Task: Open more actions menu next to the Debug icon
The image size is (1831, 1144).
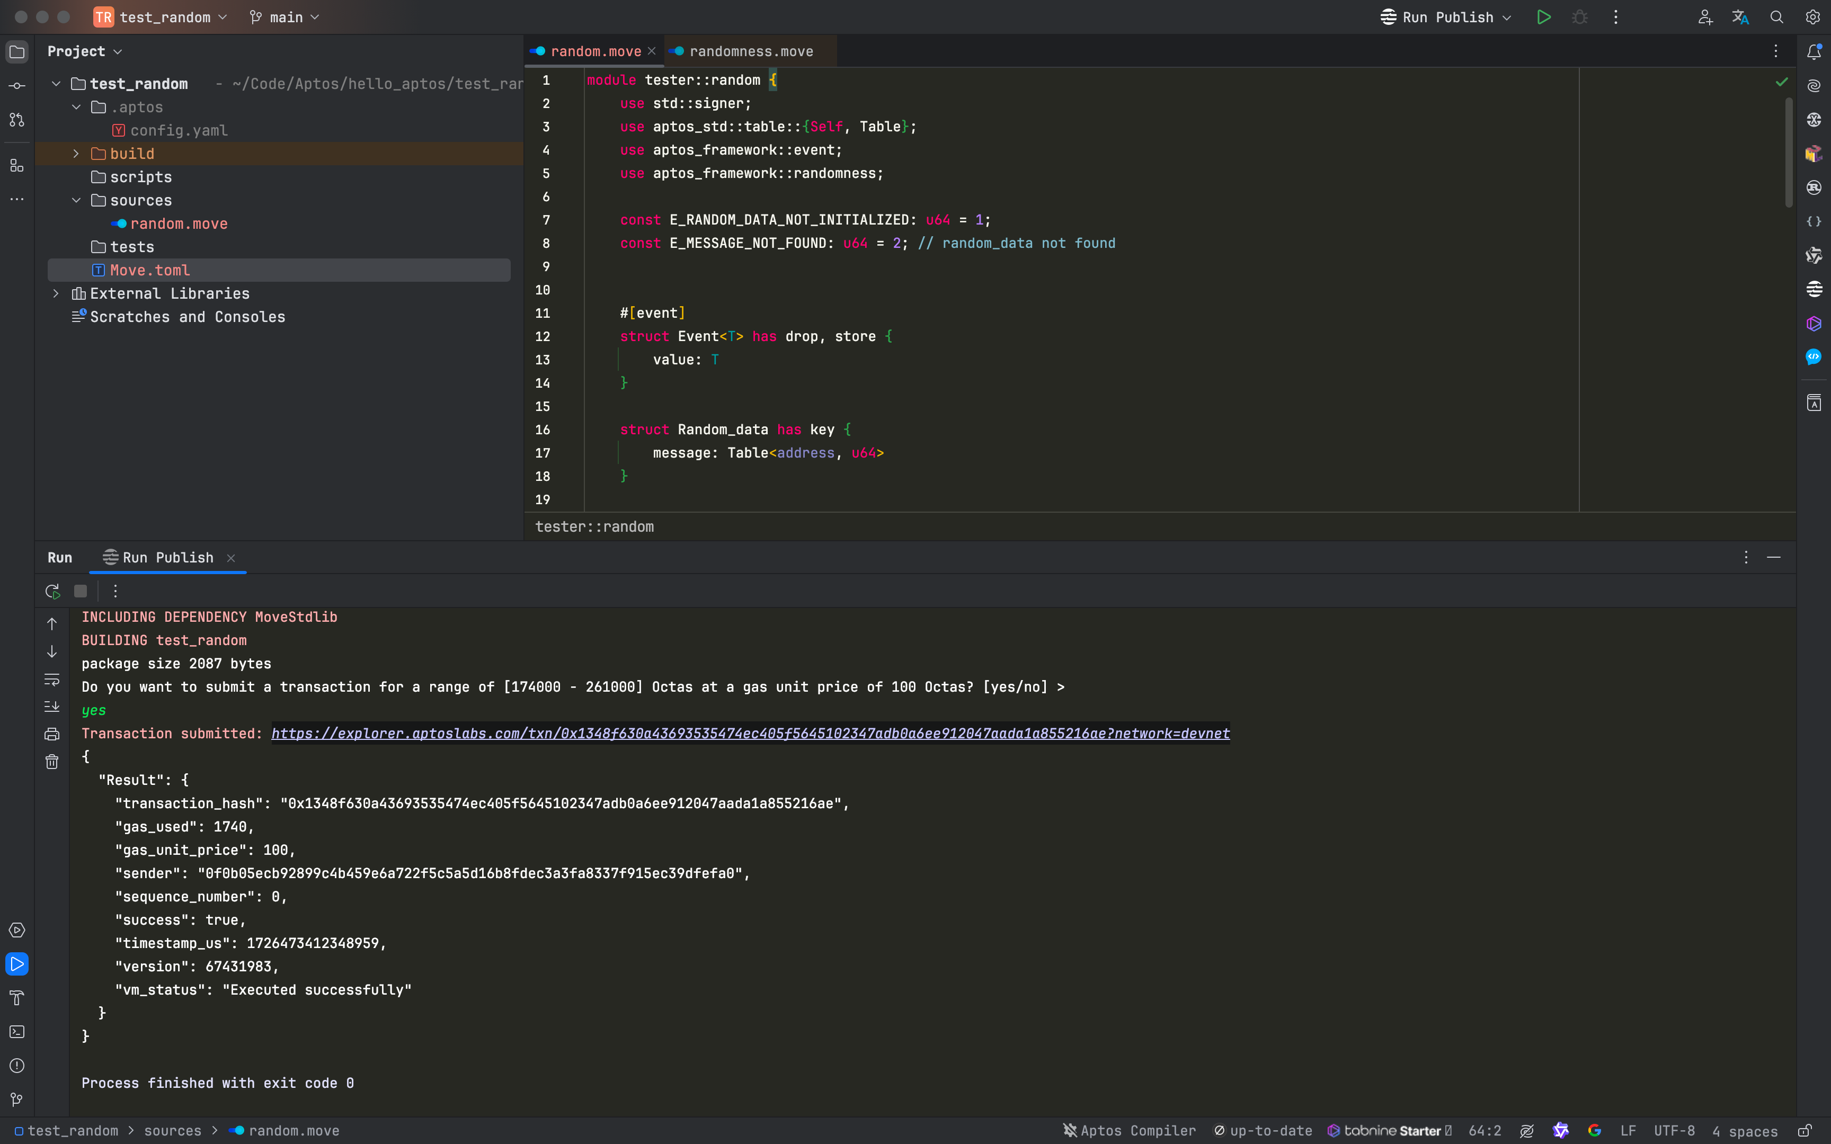Action: [x=1615, y=17]
